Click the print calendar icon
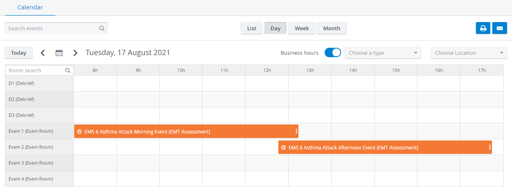The image size is (512, 187). point(483,28)
